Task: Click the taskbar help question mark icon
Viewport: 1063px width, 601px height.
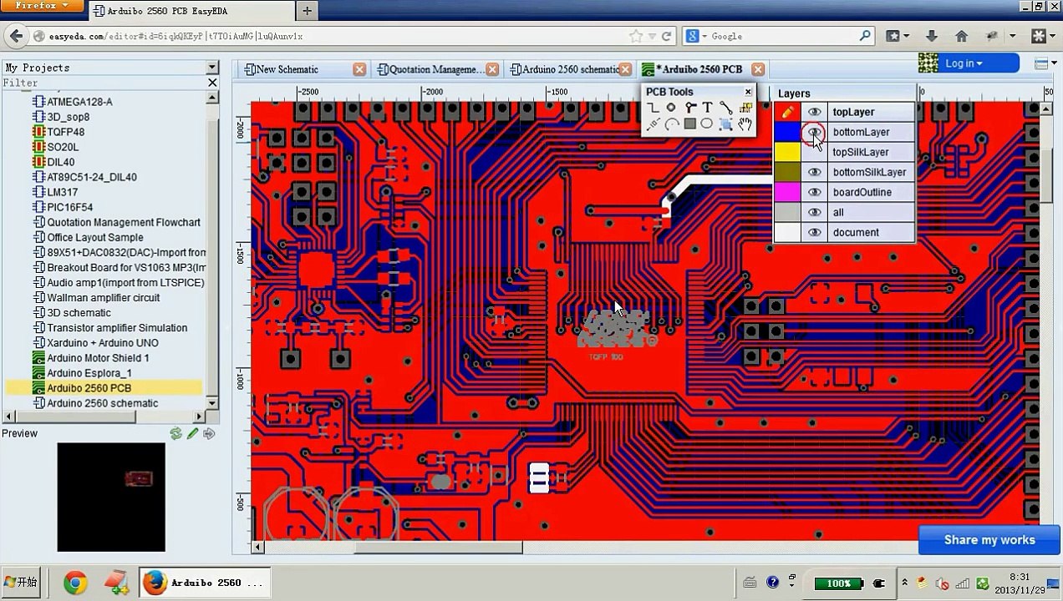Action: 772,583
